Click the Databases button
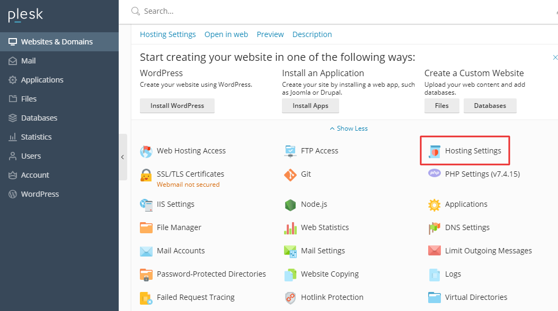 coord(490,106)
